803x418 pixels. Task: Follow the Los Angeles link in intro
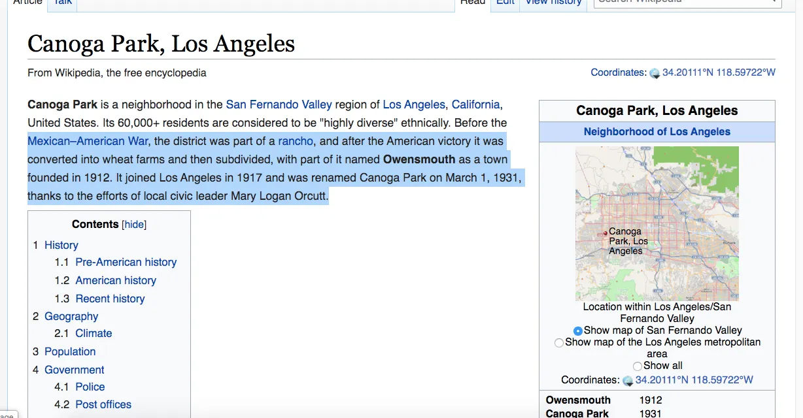point(414,104)
